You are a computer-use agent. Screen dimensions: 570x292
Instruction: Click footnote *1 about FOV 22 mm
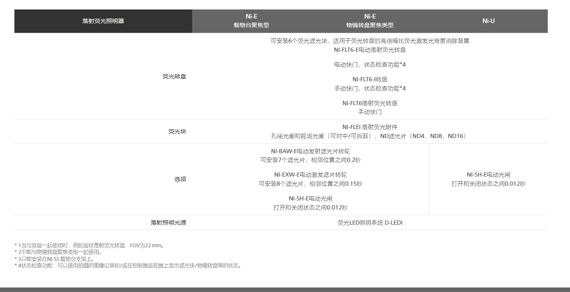click(x=90, y=246)
